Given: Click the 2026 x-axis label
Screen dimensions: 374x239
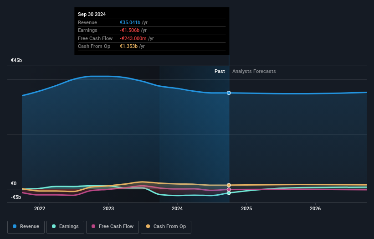Looking at the screenshot, I should (315, 208).
